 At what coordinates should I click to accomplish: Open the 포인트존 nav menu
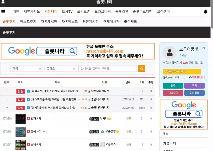click(83, 12)
